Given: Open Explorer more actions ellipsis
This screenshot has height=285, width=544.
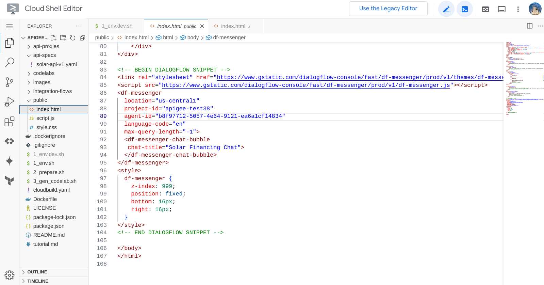Looking at the screenshot, I should (x=79, y=26).
